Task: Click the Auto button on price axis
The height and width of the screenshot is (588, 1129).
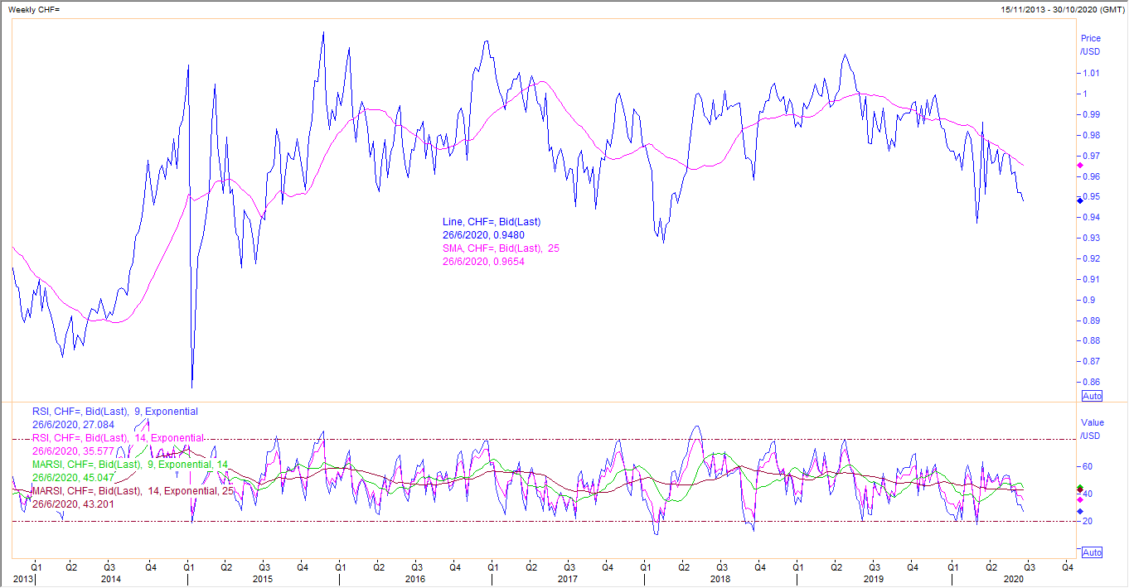Action: tap(1093, 396)
